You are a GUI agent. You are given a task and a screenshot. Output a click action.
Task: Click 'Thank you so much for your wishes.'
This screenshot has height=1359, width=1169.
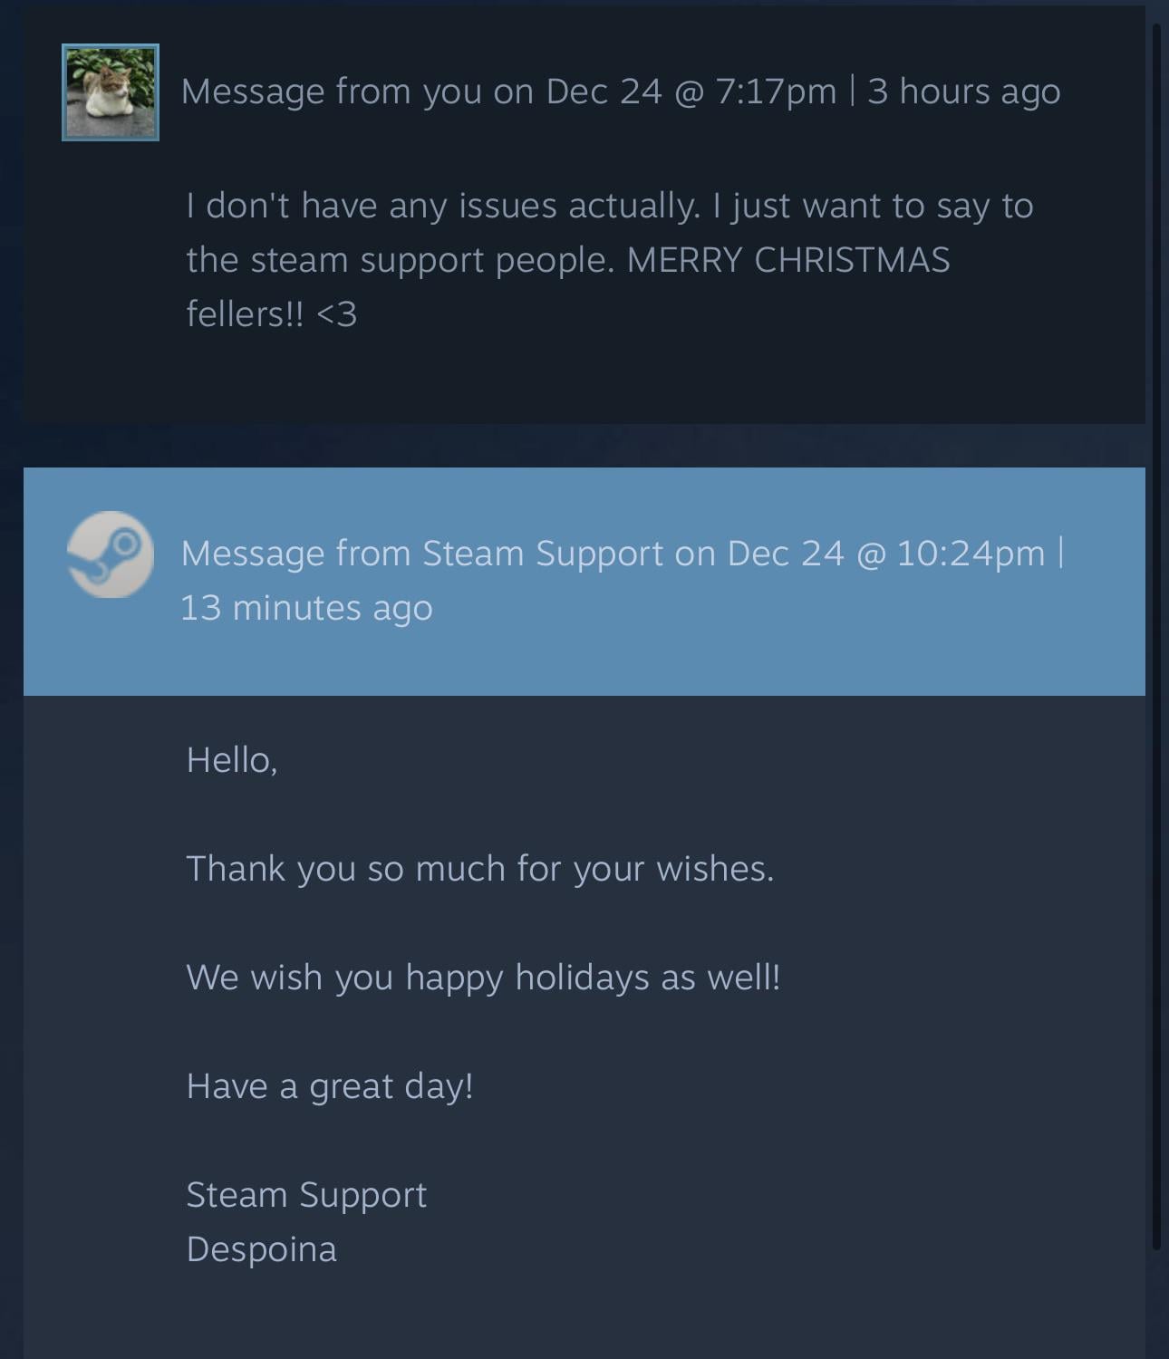click(x=480, y=869)
